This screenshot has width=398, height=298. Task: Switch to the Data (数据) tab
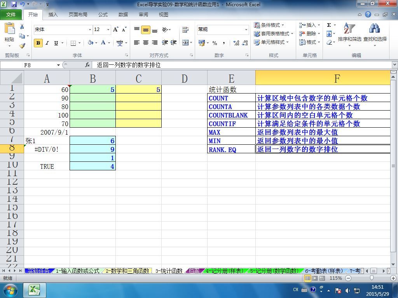[123, 15]
